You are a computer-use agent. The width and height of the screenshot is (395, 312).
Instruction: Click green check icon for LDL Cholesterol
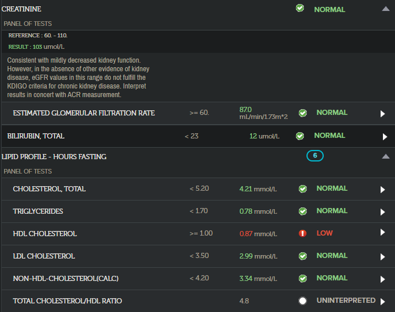point(302,256)
